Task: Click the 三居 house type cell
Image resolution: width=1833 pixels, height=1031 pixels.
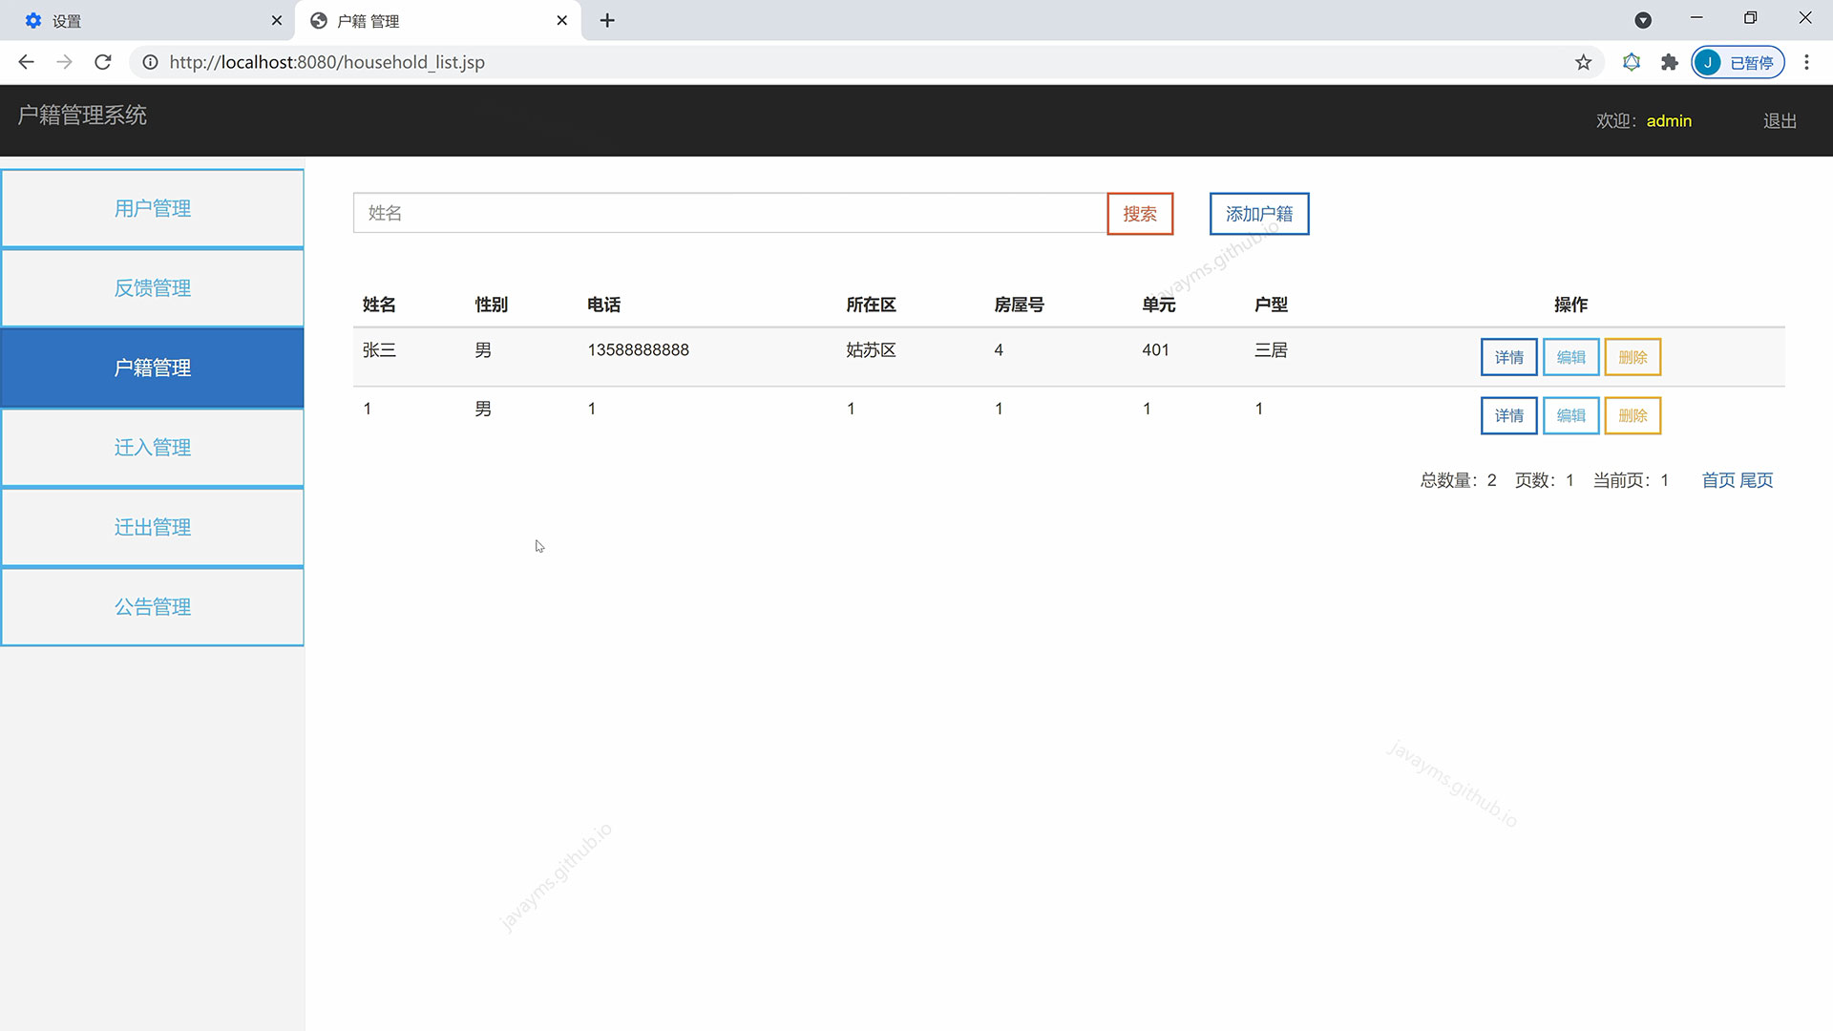Action: point(1271,350)
